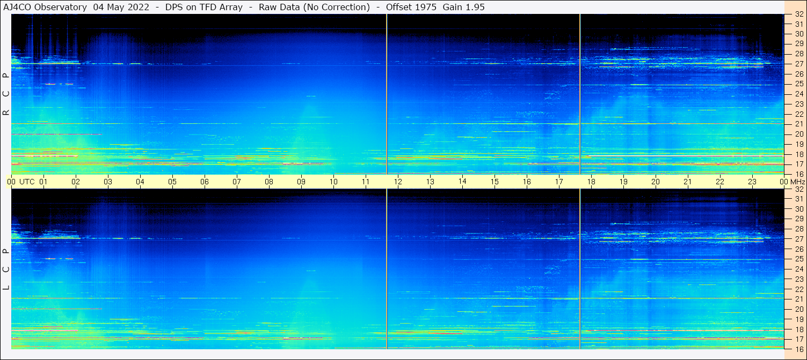Select hour 14 on the UTC time axis
The height and width of the screenshot is (360, 807).
coord(462,181)
